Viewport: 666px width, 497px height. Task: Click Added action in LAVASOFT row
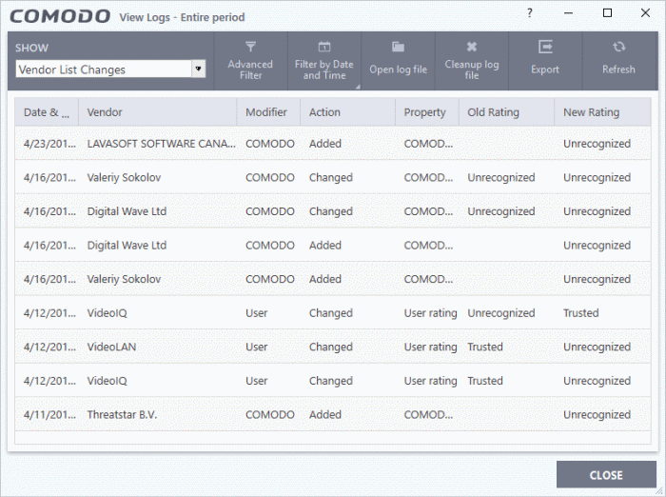pyautogui.click(x=325, y=144)
